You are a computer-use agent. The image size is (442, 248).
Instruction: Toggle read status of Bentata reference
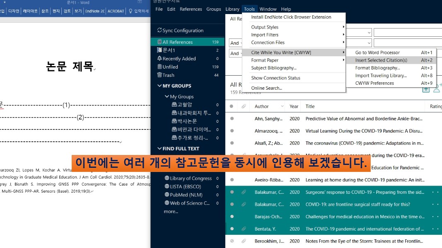point(232,229)
